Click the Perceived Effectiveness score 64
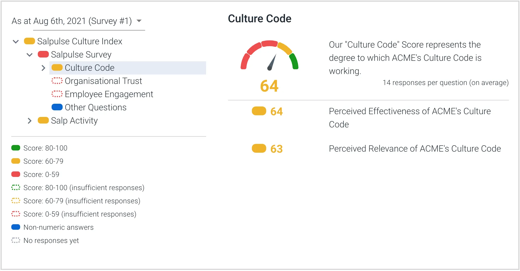 coord(276,111)
